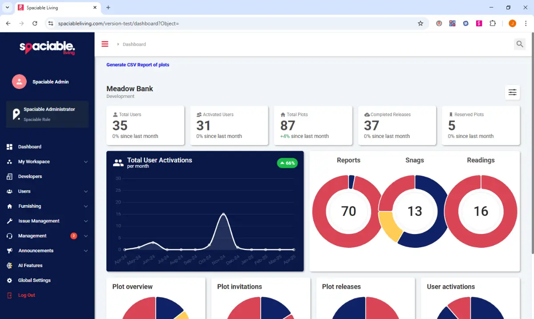
Task: Open a new browser tab
Action: pyautogui.click(x=108, y=8)
